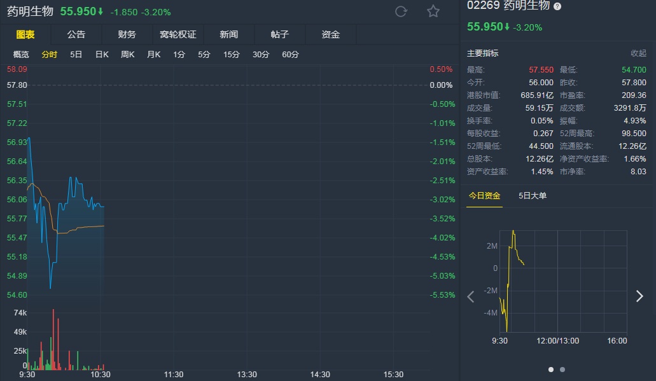Select the 日K chart period
656x381 pixels.
tap(102, 55)
